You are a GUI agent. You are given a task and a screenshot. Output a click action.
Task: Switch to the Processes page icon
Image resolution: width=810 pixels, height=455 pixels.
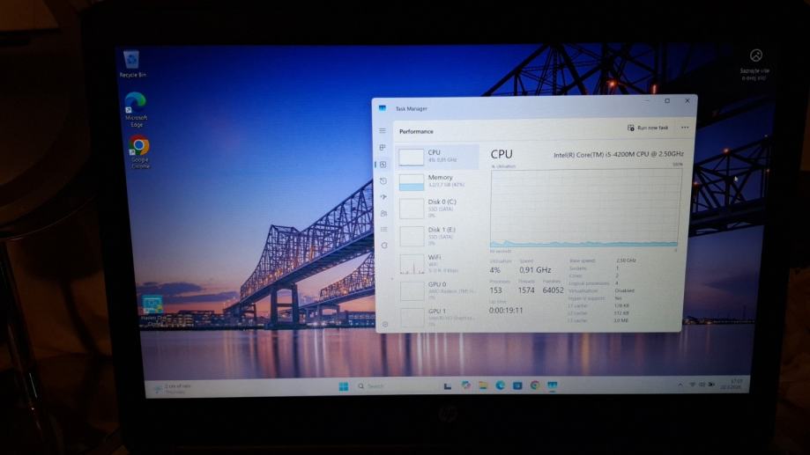(x=383, y=148)
